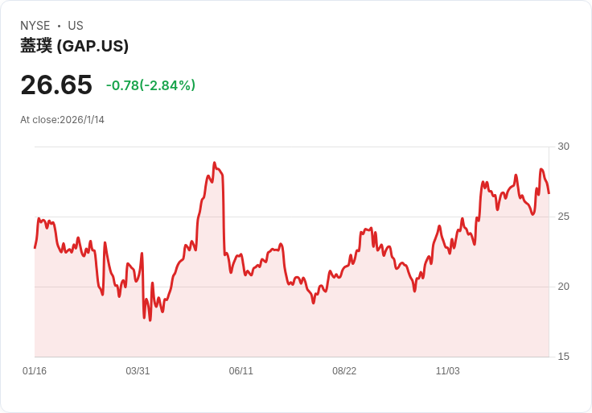
Task: Select the 11/03 date on x-axis
Action: (x=447, y=371)
